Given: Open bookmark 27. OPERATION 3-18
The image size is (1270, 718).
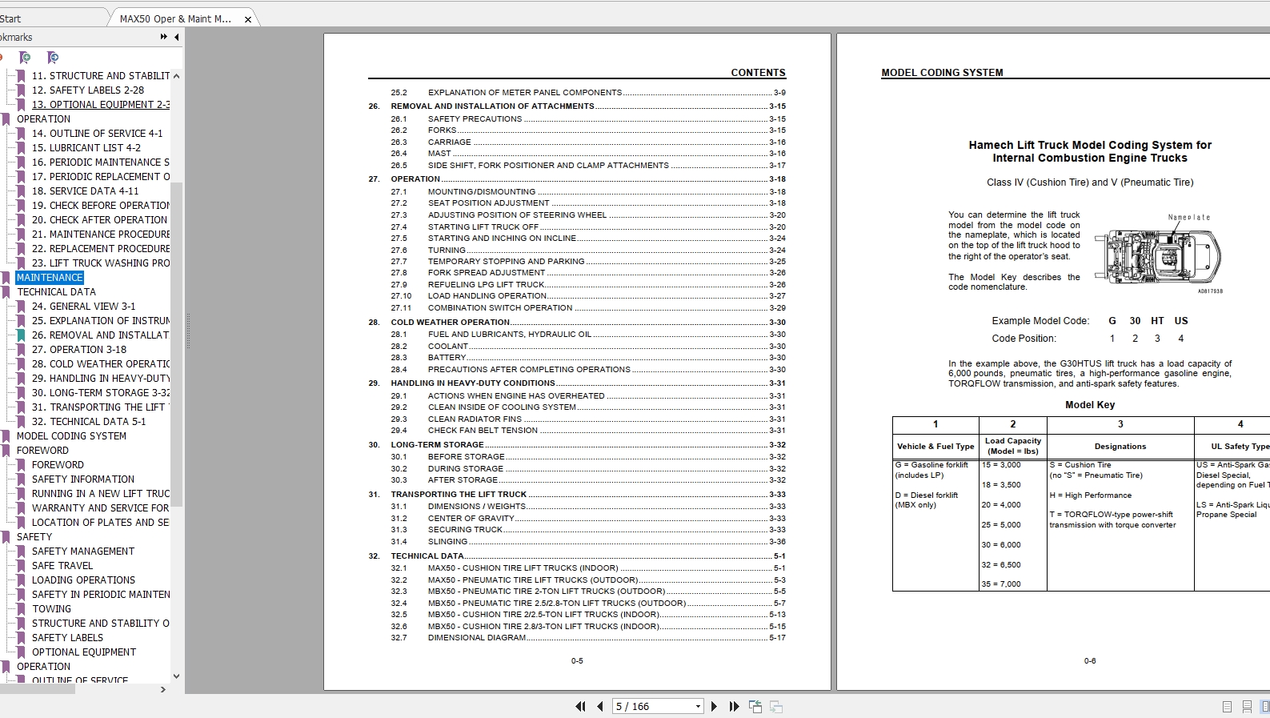Looking at the screenshot, I should (x=79, y=350).
